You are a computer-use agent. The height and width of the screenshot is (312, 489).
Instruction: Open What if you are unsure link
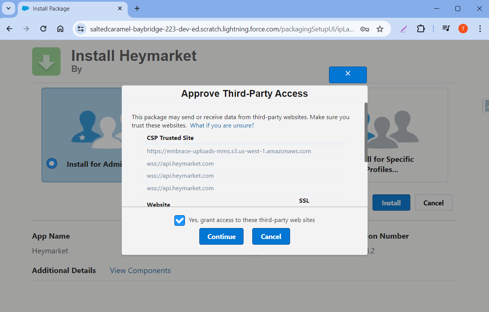(222, 126)
